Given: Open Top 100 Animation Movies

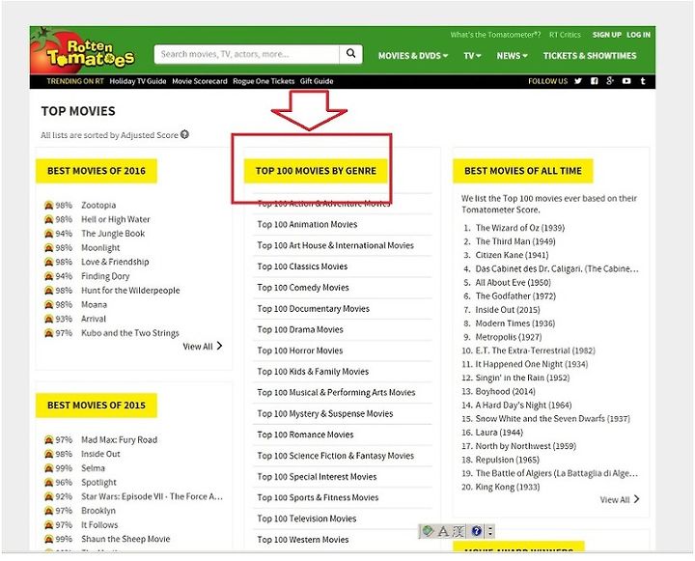Looking at the screenshot, I should click(x=307, y=224).
